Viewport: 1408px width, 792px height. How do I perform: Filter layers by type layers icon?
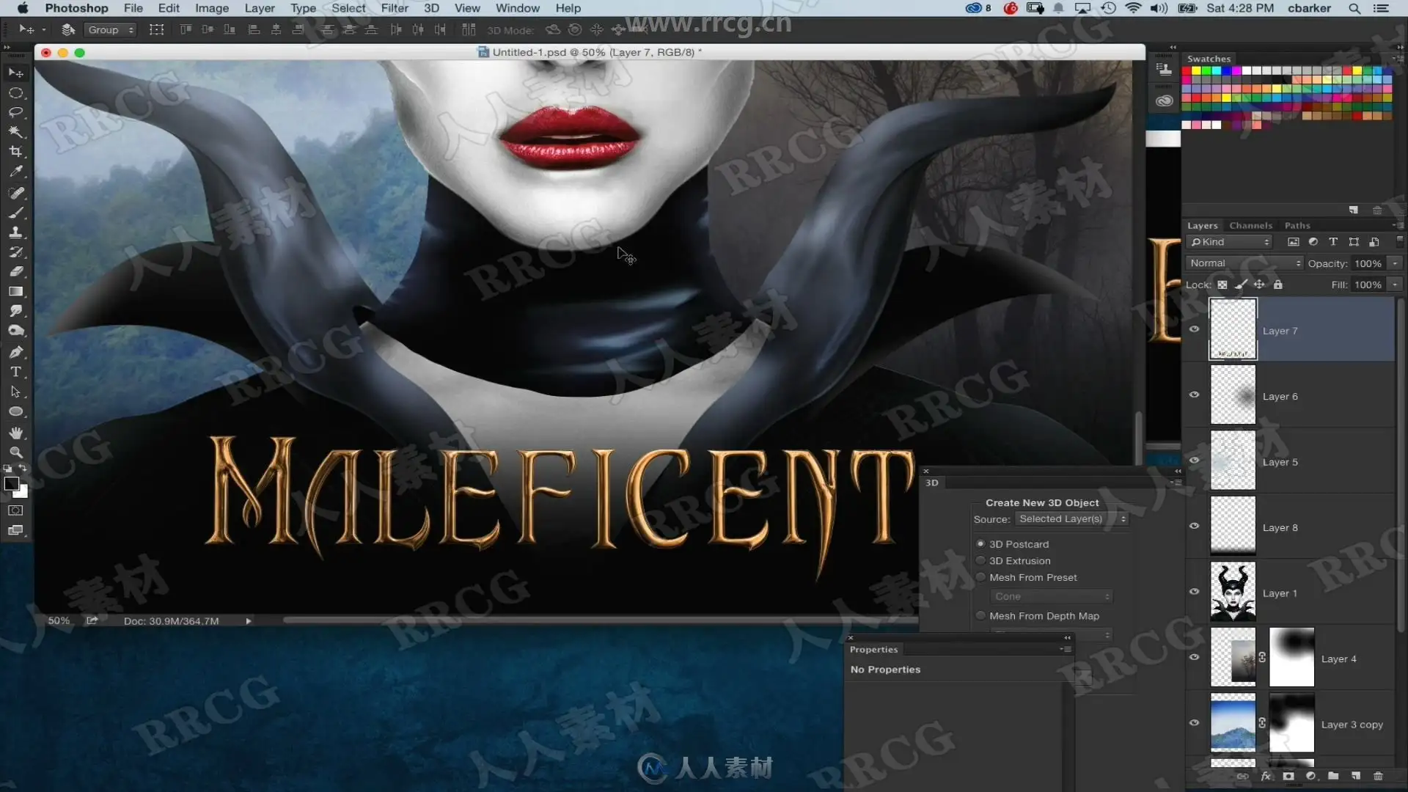coord(1333,242)
